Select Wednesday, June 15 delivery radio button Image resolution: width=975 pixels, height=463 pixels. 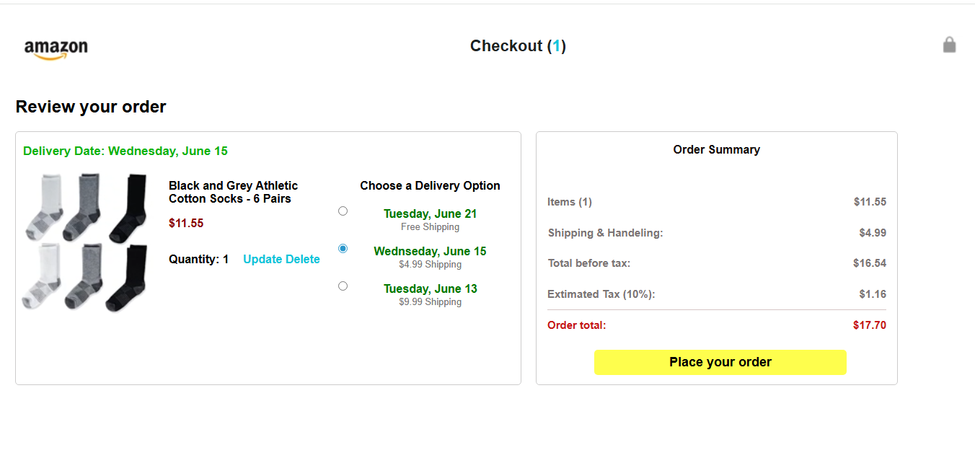tap(343, 249)
